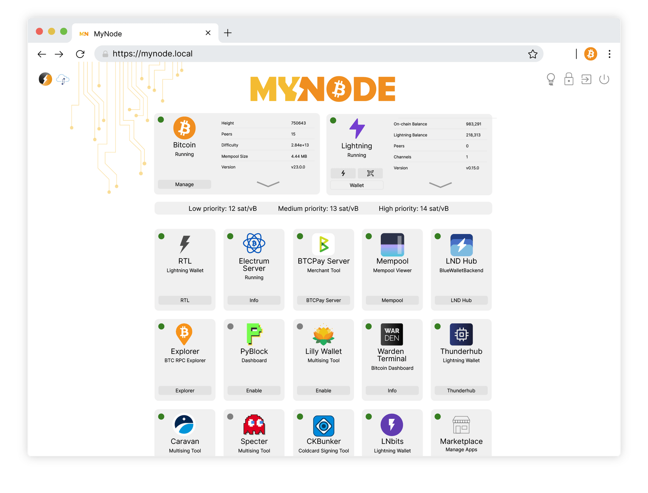This screenshot has height=493, width=648.
Task: Select the MyNode browser tab
Action: pos(145,33)
